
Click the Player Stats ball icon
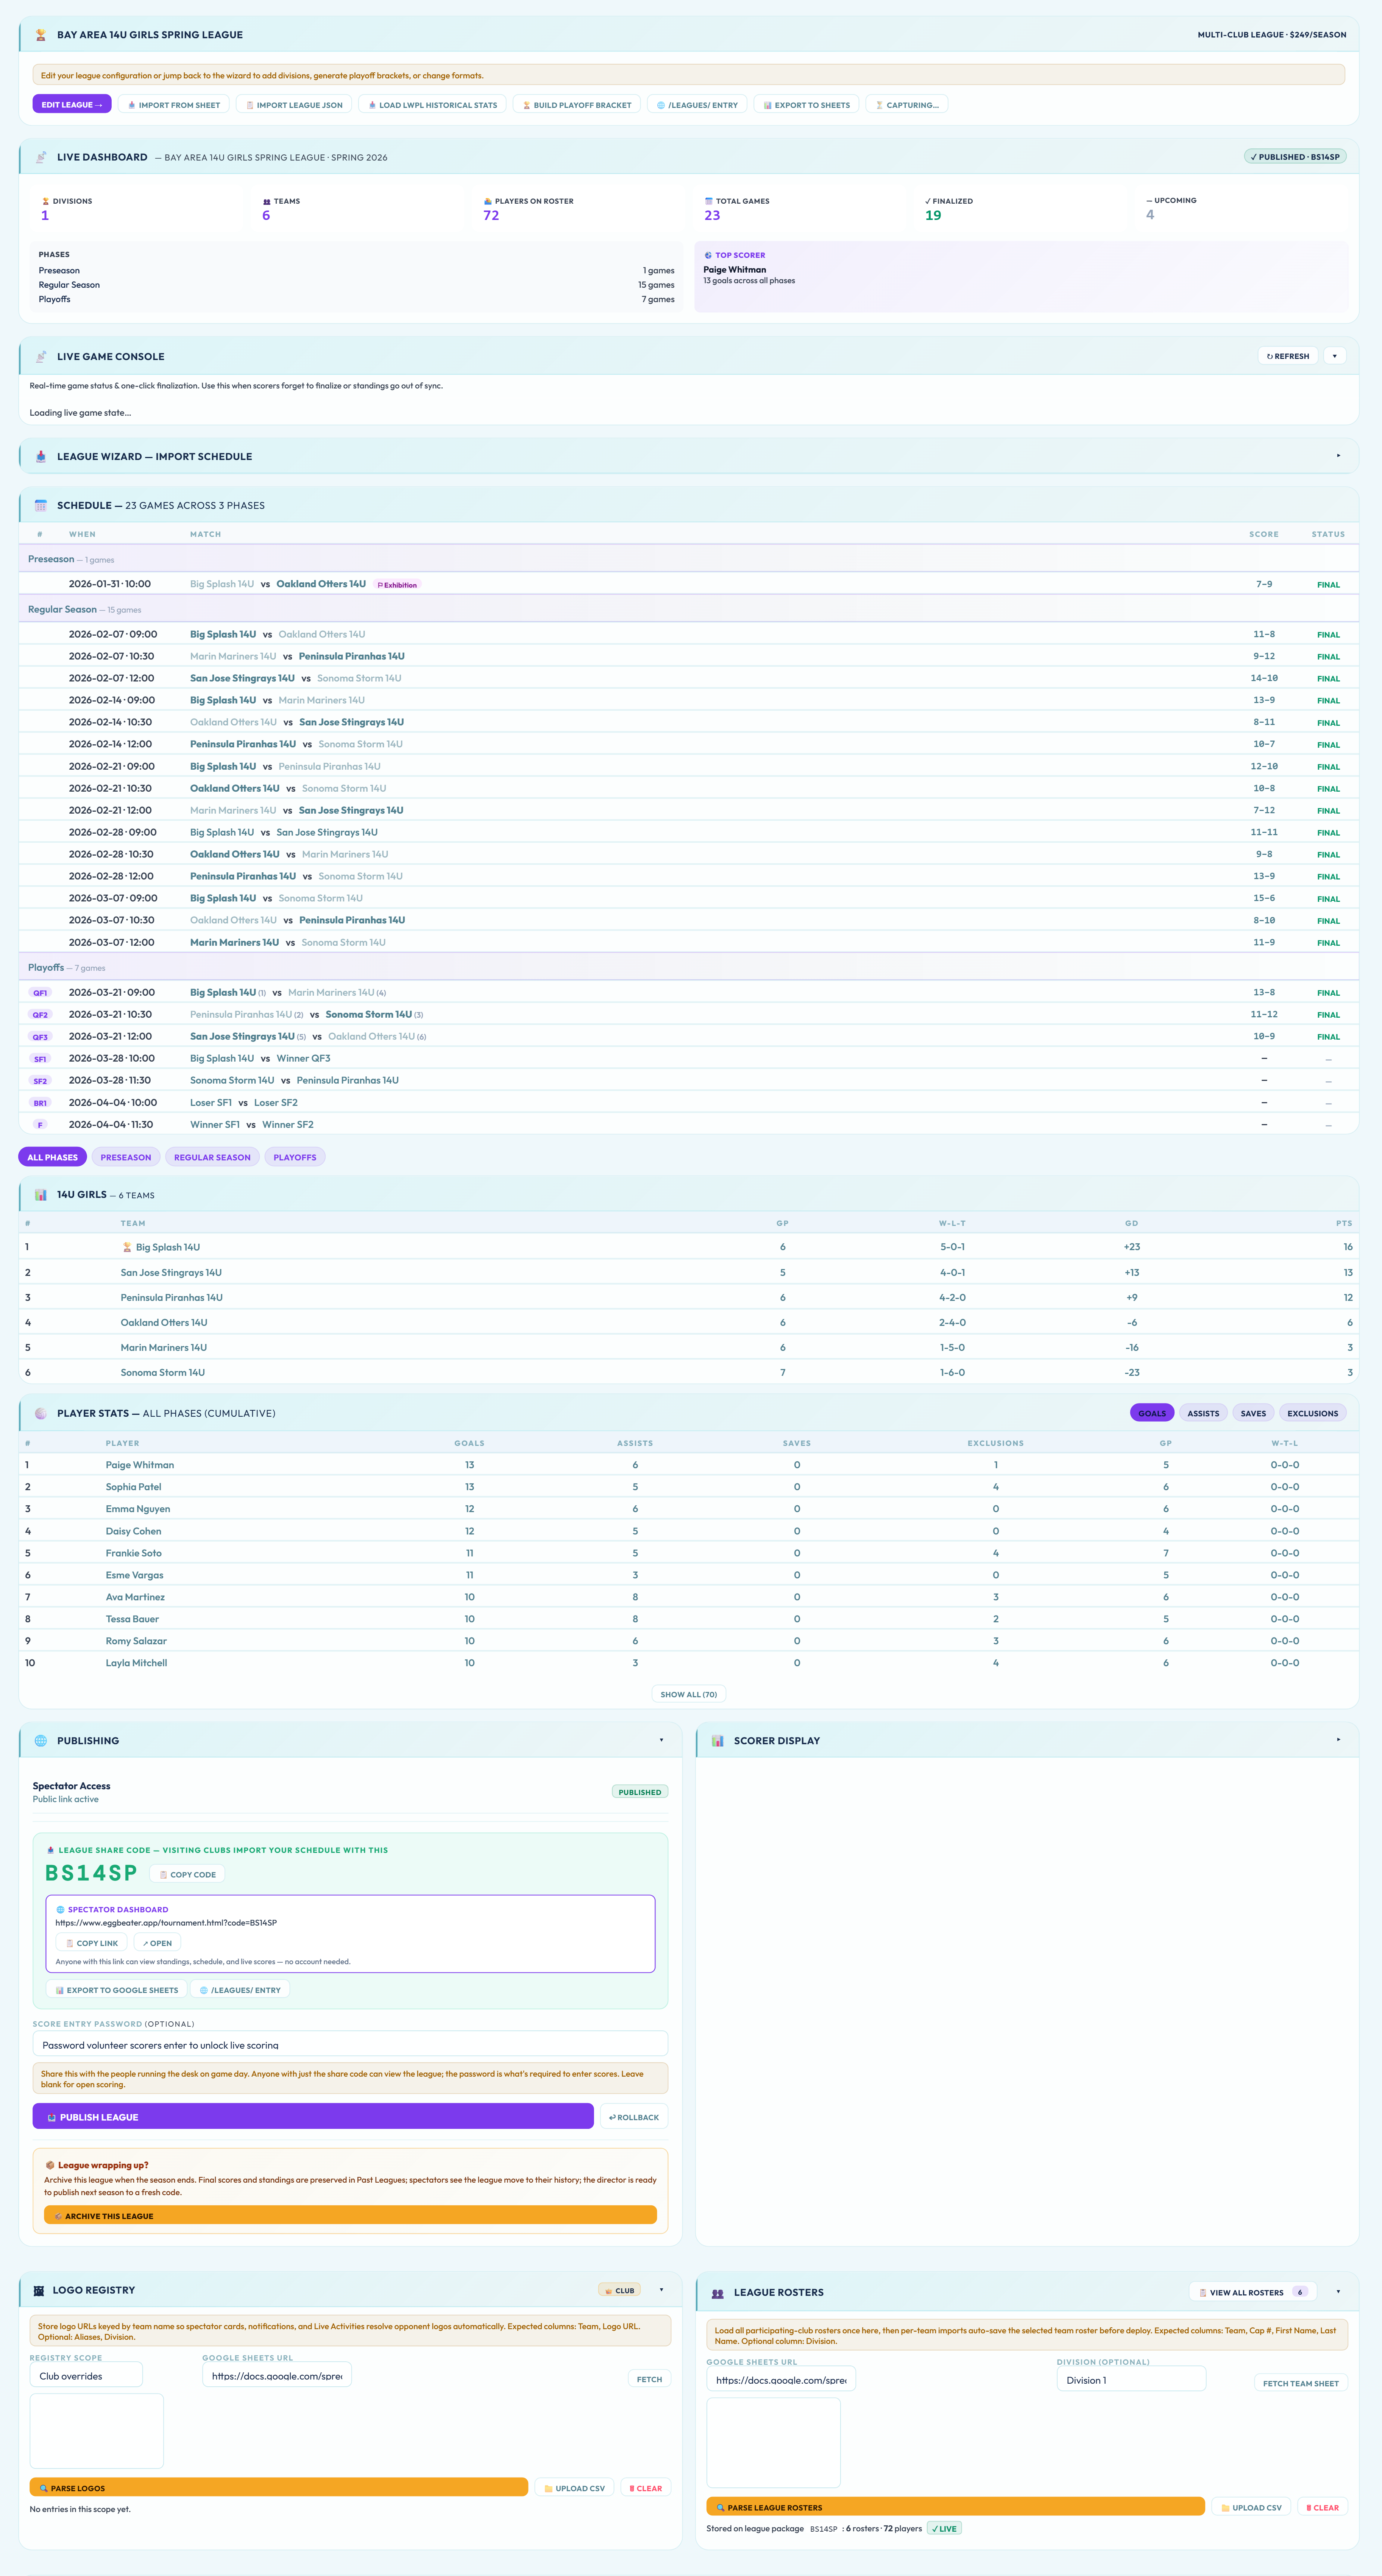pyautogui.click(x=41, y=1413)
